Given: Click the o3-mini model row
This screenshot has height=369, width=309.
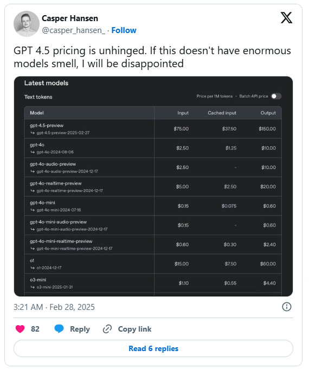Looking at the screenshot, I should (153, 283).
